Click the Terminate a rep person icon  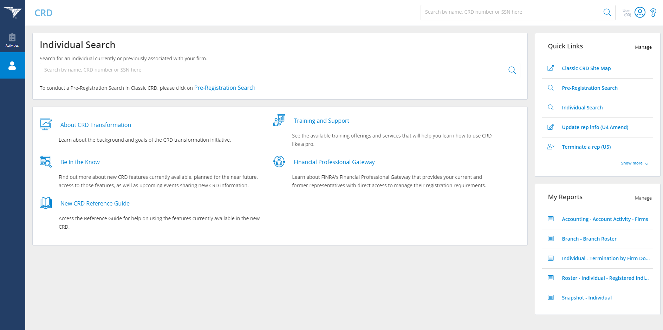[551, 147]
